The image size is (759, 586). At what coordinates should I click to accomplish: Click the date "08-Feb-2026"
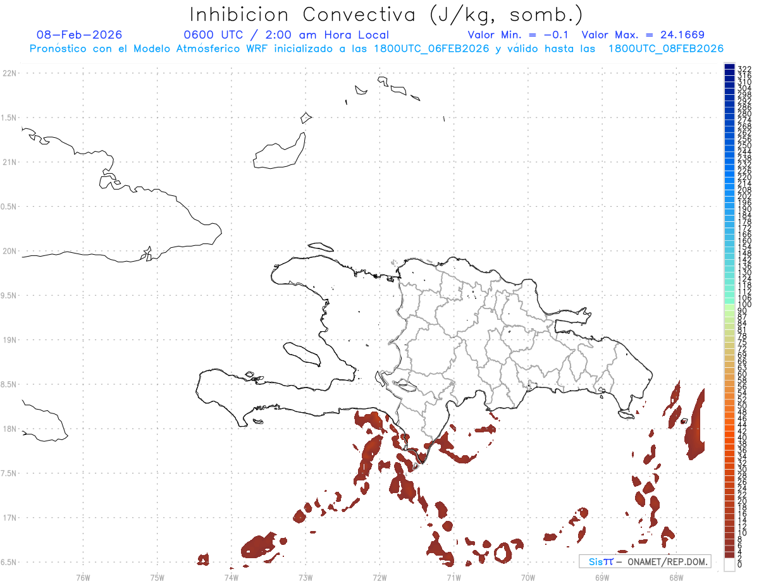click(80, 35)
